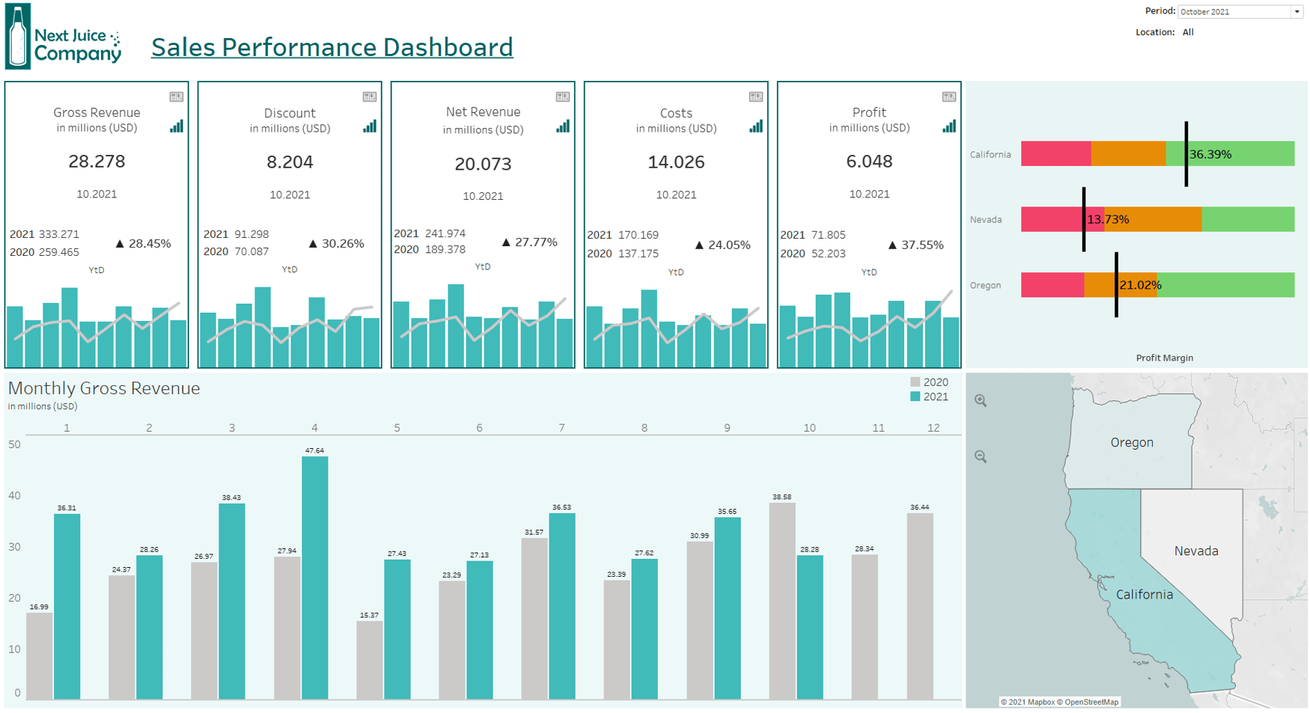Open the table view icon on Costs card
The image size is (1310, 713).
pyautogui.click(x=755, y=96)
